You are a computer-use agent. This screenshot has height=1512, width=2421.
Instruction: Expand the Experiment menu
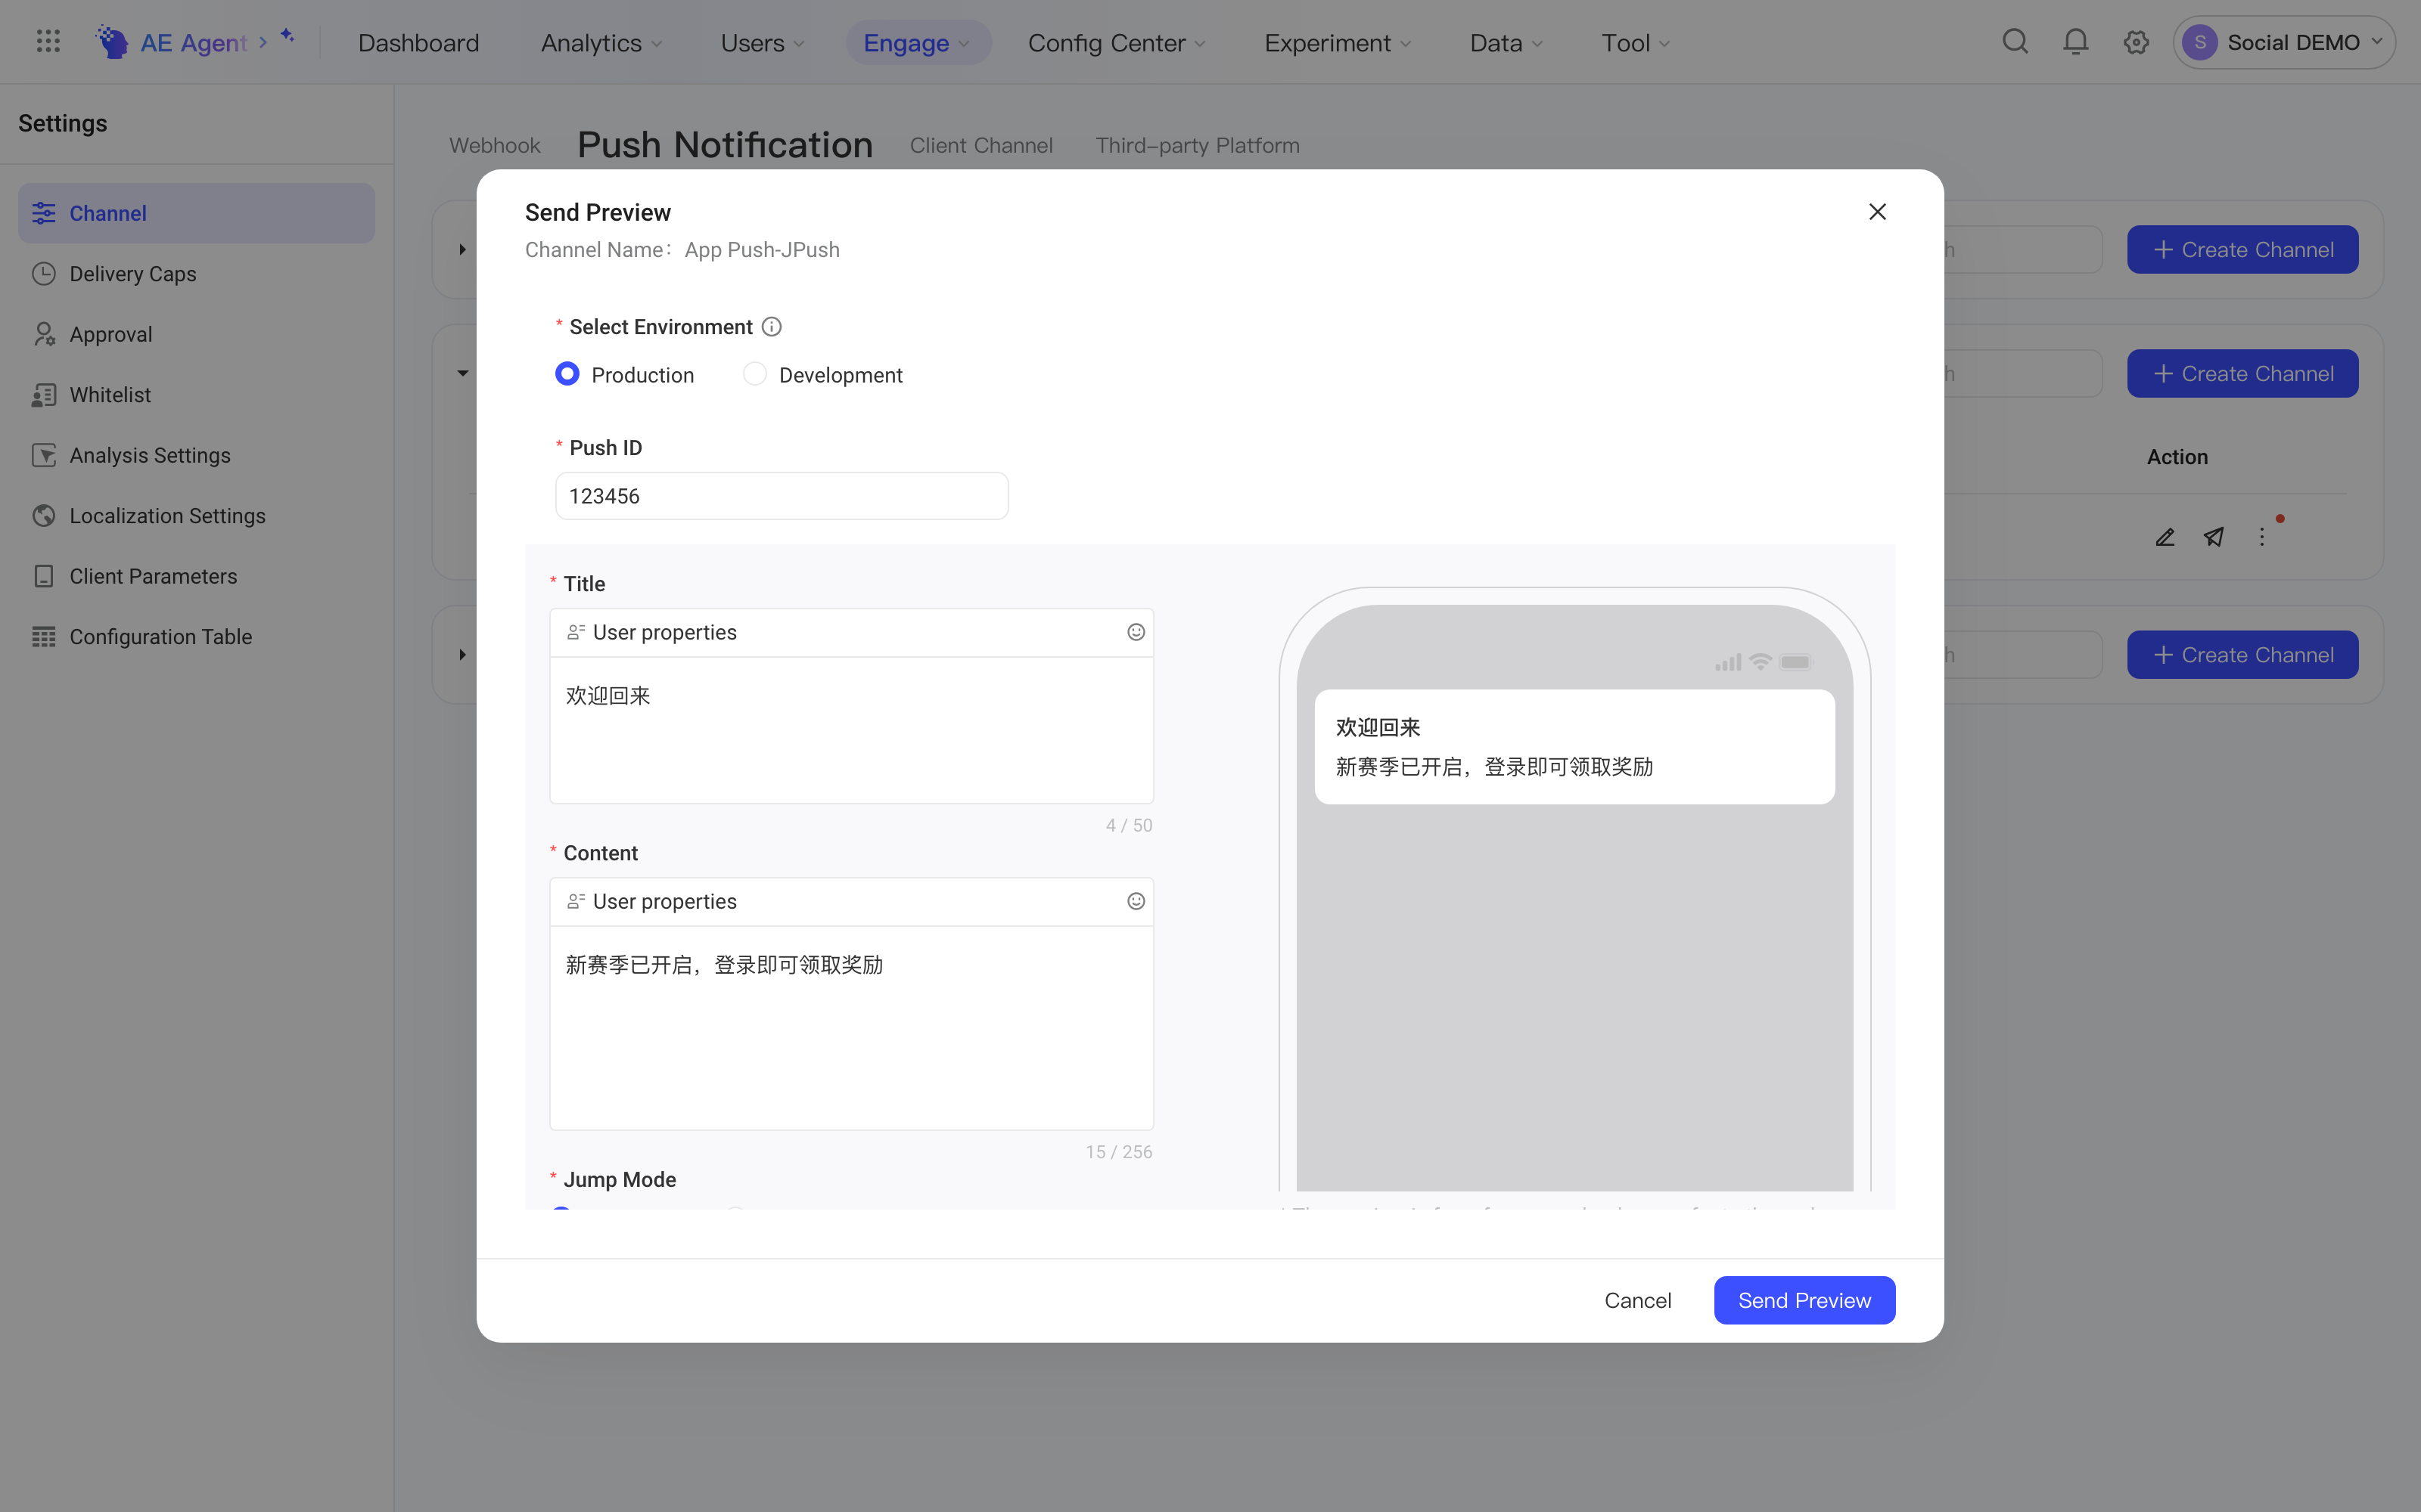[1338, 43]
